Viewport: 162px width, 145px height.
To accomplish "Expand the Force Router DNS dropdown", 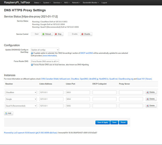I will click(45, 61).
